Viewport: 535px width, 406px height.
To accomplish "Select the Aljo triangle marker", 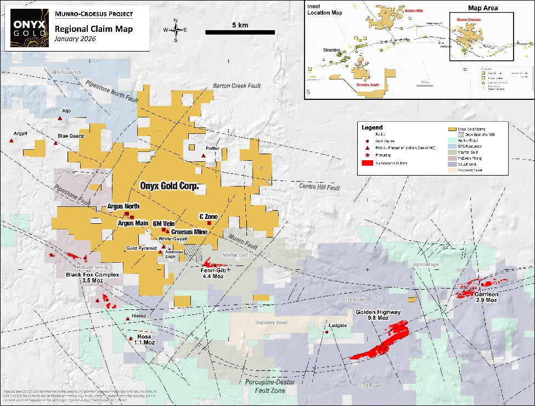I will point(60,118).
